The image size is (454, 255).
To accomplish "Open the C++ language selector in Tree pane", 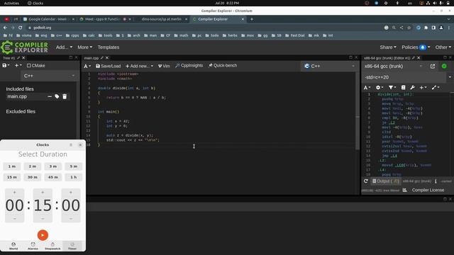I will coord(49,76).
